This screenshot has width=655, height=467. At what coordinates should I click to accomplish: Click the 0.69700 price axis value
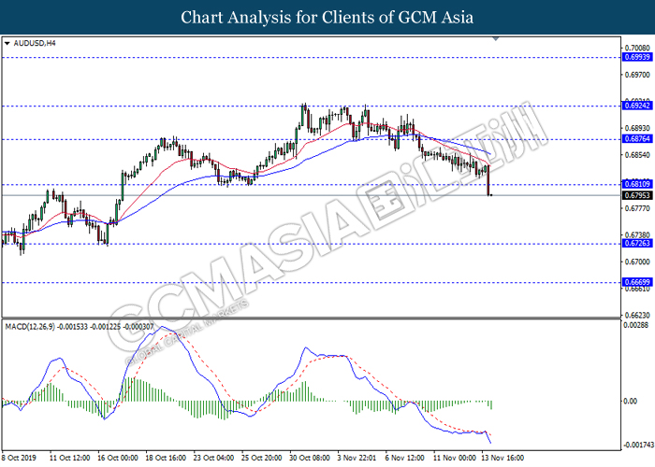click(x=637, y=75)
